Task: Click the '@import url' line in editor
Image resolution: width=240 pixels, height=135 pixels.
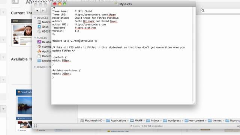Action: pyautogui.click(x=75, y=41)
